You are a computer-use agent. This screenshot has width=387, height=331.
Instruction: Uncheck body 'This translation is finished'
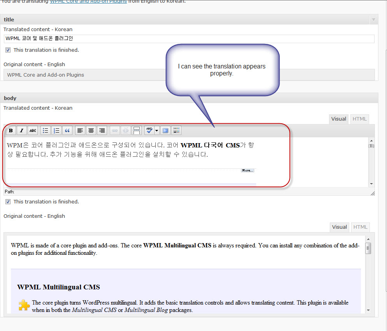[x=8, y=202]
